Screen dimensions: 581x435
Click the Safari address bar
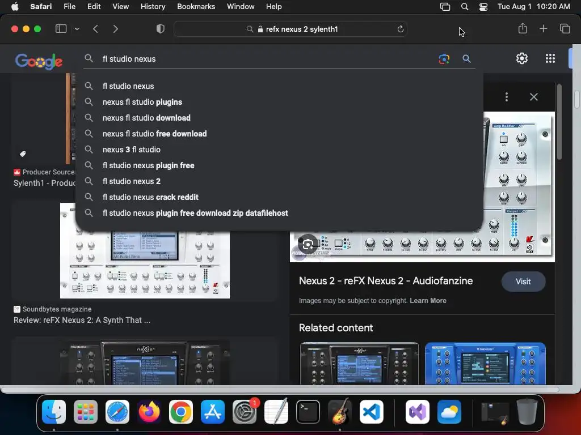290,29
